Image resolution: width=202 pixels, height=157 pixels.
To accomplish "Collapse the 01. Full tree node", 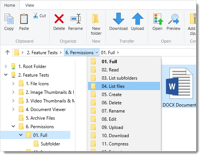I will [21, 135].
